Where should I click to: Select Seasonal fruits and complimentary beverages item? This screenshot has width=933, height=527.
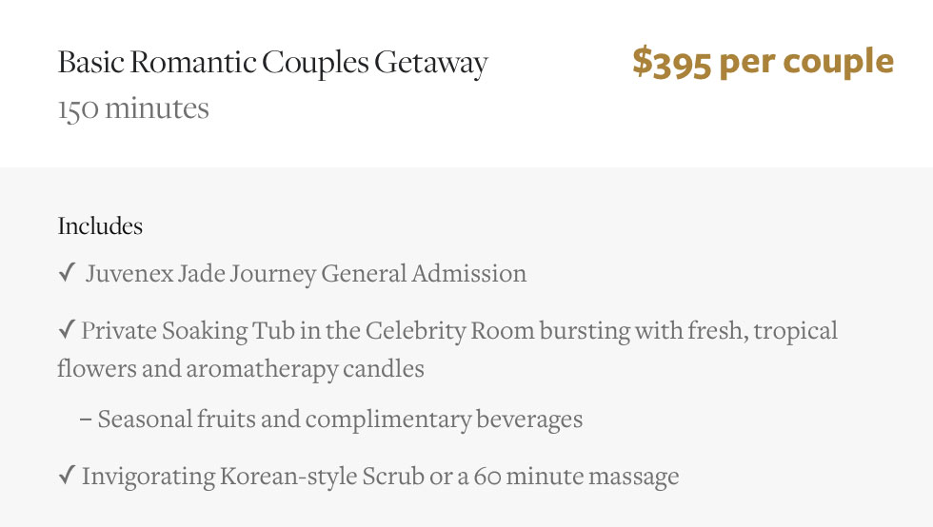340,420
